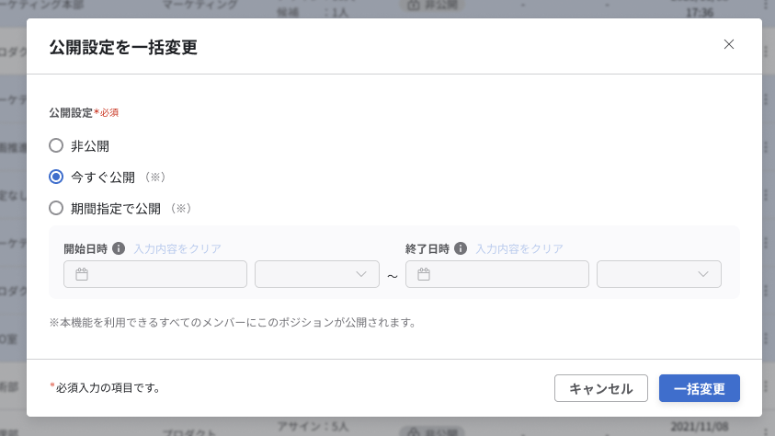Open the start time dropdown box
Screen dimensions: 775x436
316,274
